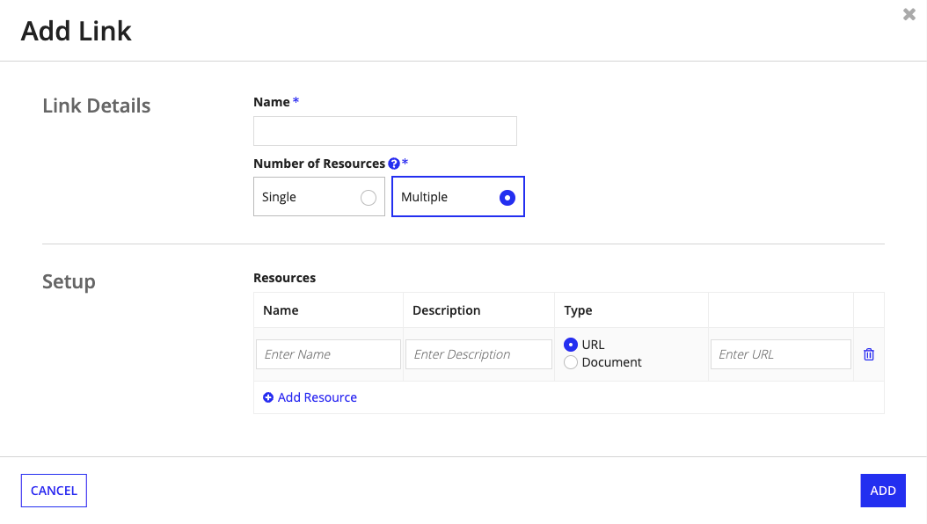Click the plus icon beside Add Resource
The width and height of the screenshot is (927, 524).
coord(268,397)
